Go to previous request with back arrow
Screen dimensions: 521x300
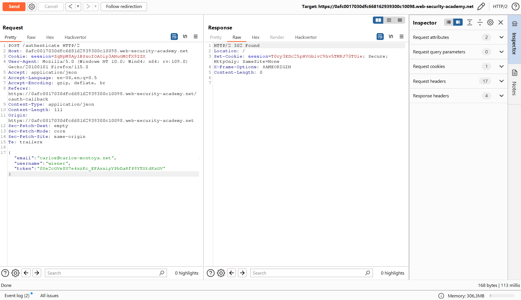[70, 6]
